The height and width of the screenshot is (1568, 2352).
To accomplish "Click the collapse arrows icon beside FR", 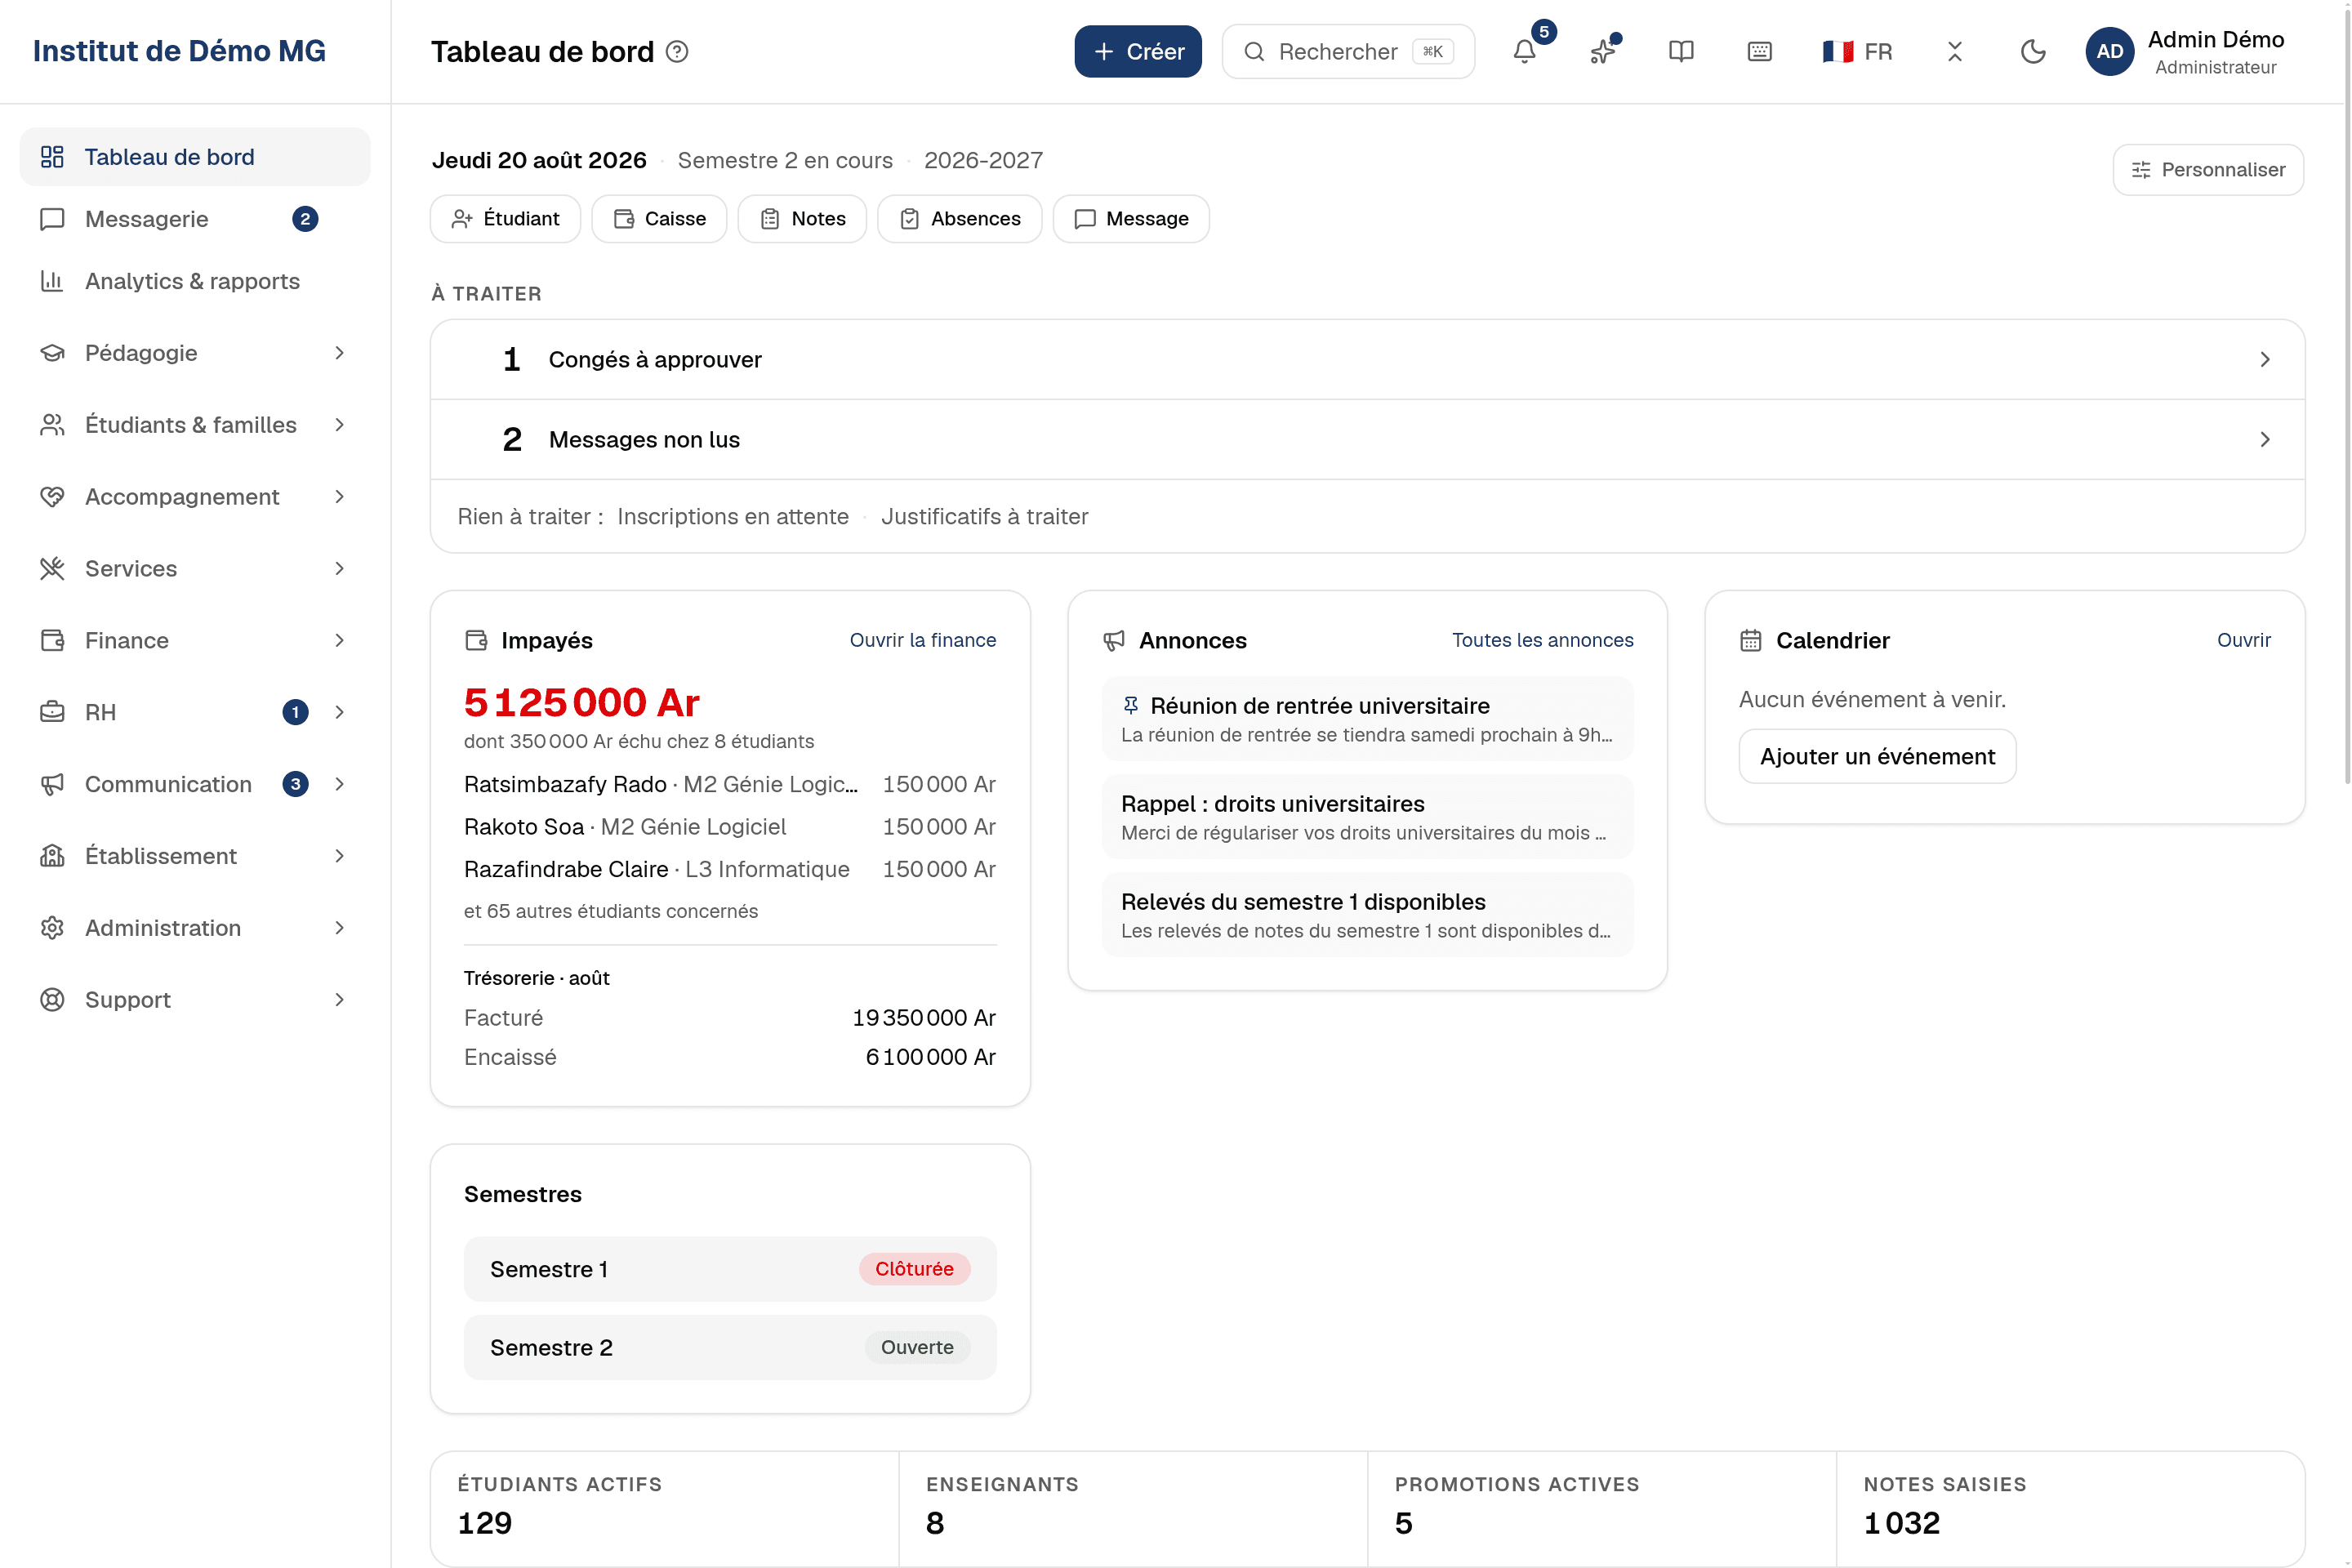I will [1954, 51].
